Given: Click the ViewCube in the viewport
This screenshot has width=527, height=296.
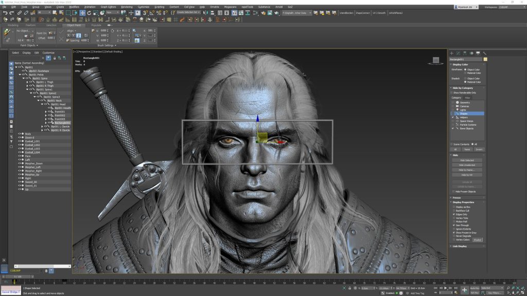Looking at the screenshot, I should click(x=436, y=61).
